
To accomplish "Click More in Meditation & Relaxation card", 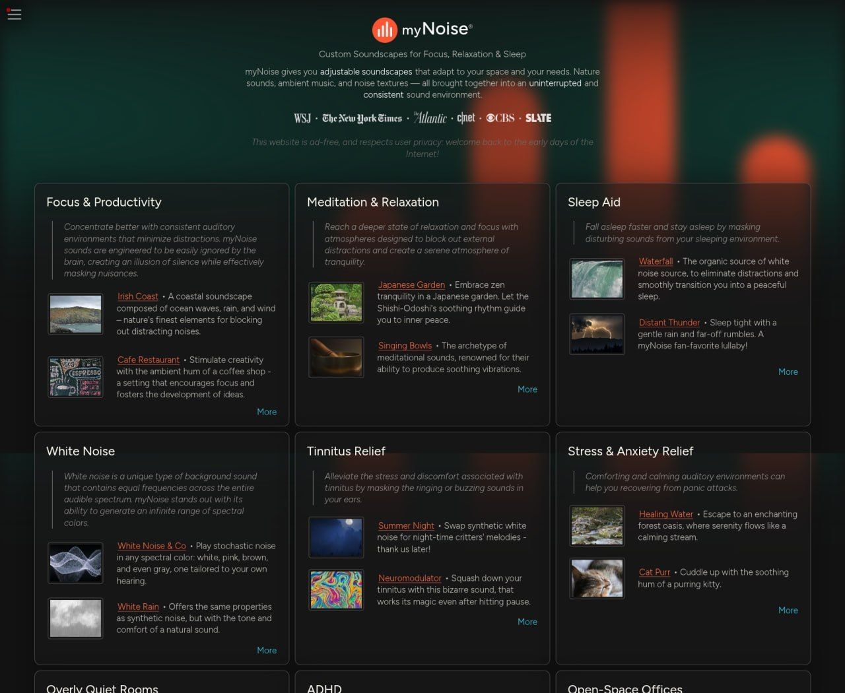I will click(527, 389).
